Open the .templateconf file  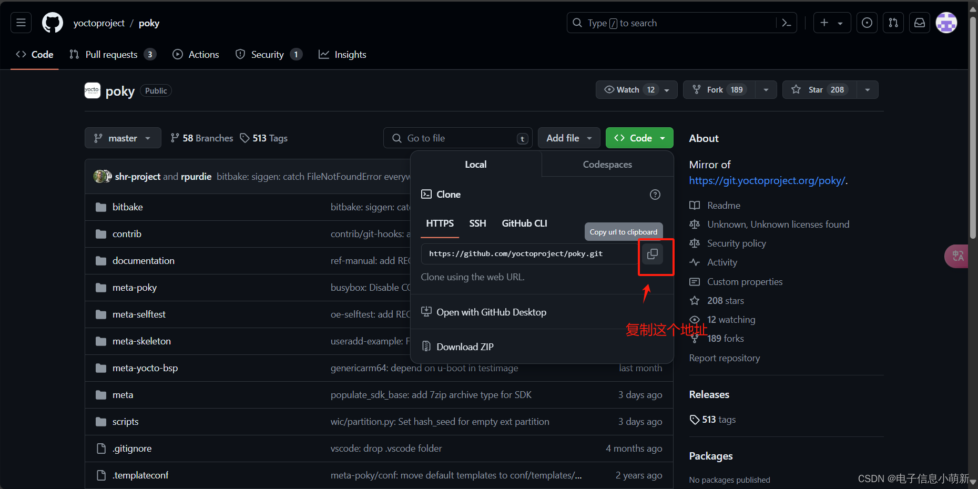(x=140, y=475)
